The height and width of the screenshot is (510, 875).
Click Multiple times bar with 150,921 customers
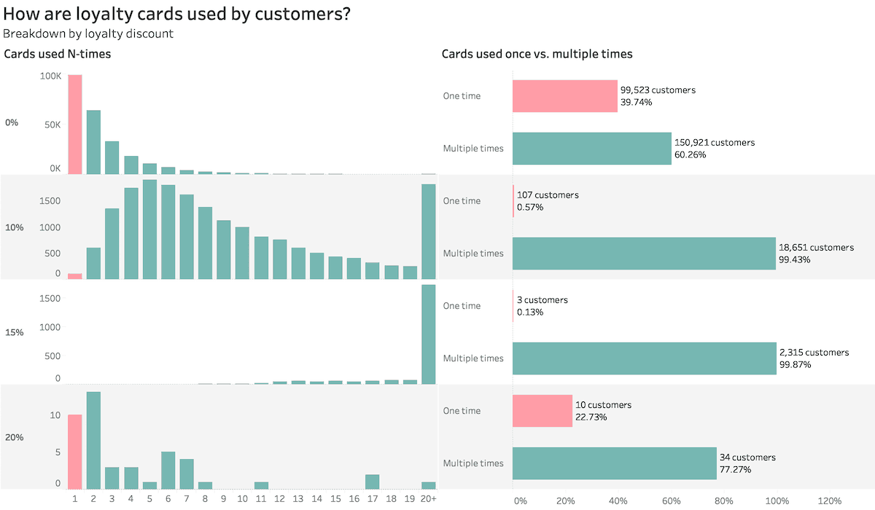[x=592, y=149]
